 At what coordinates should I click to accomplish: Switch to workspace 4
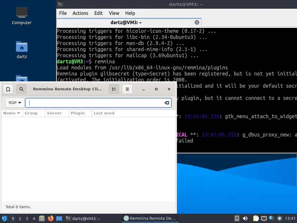click(34, 219)
